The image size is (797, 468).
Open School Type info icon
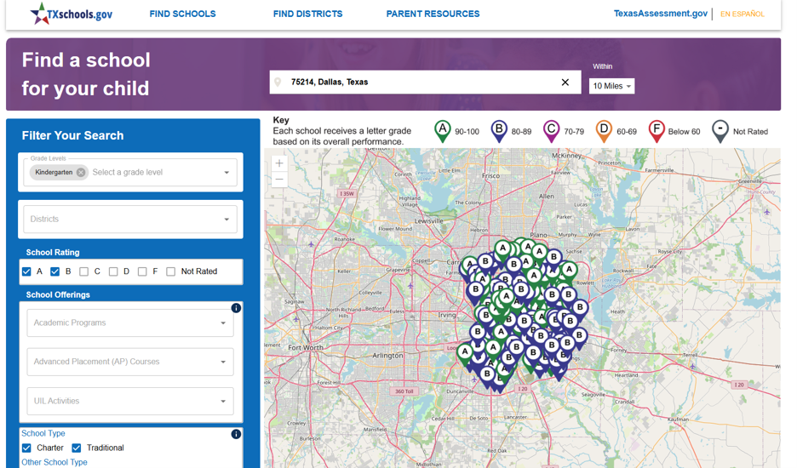(236, 434)
